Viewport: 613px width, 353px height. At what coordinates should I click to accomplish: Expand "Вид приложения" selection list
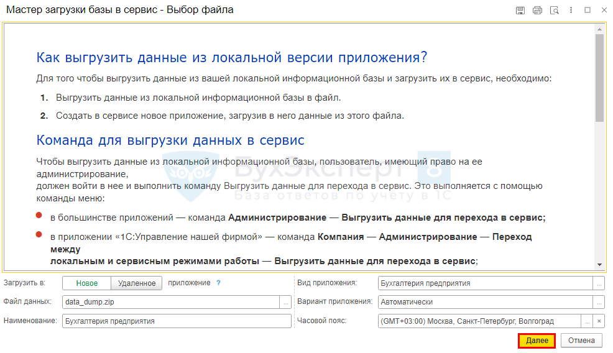tap(599, 283)
